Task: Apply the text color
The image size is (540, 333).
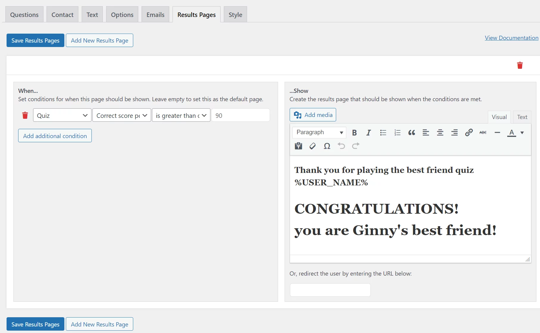Action: coord(512,133)
